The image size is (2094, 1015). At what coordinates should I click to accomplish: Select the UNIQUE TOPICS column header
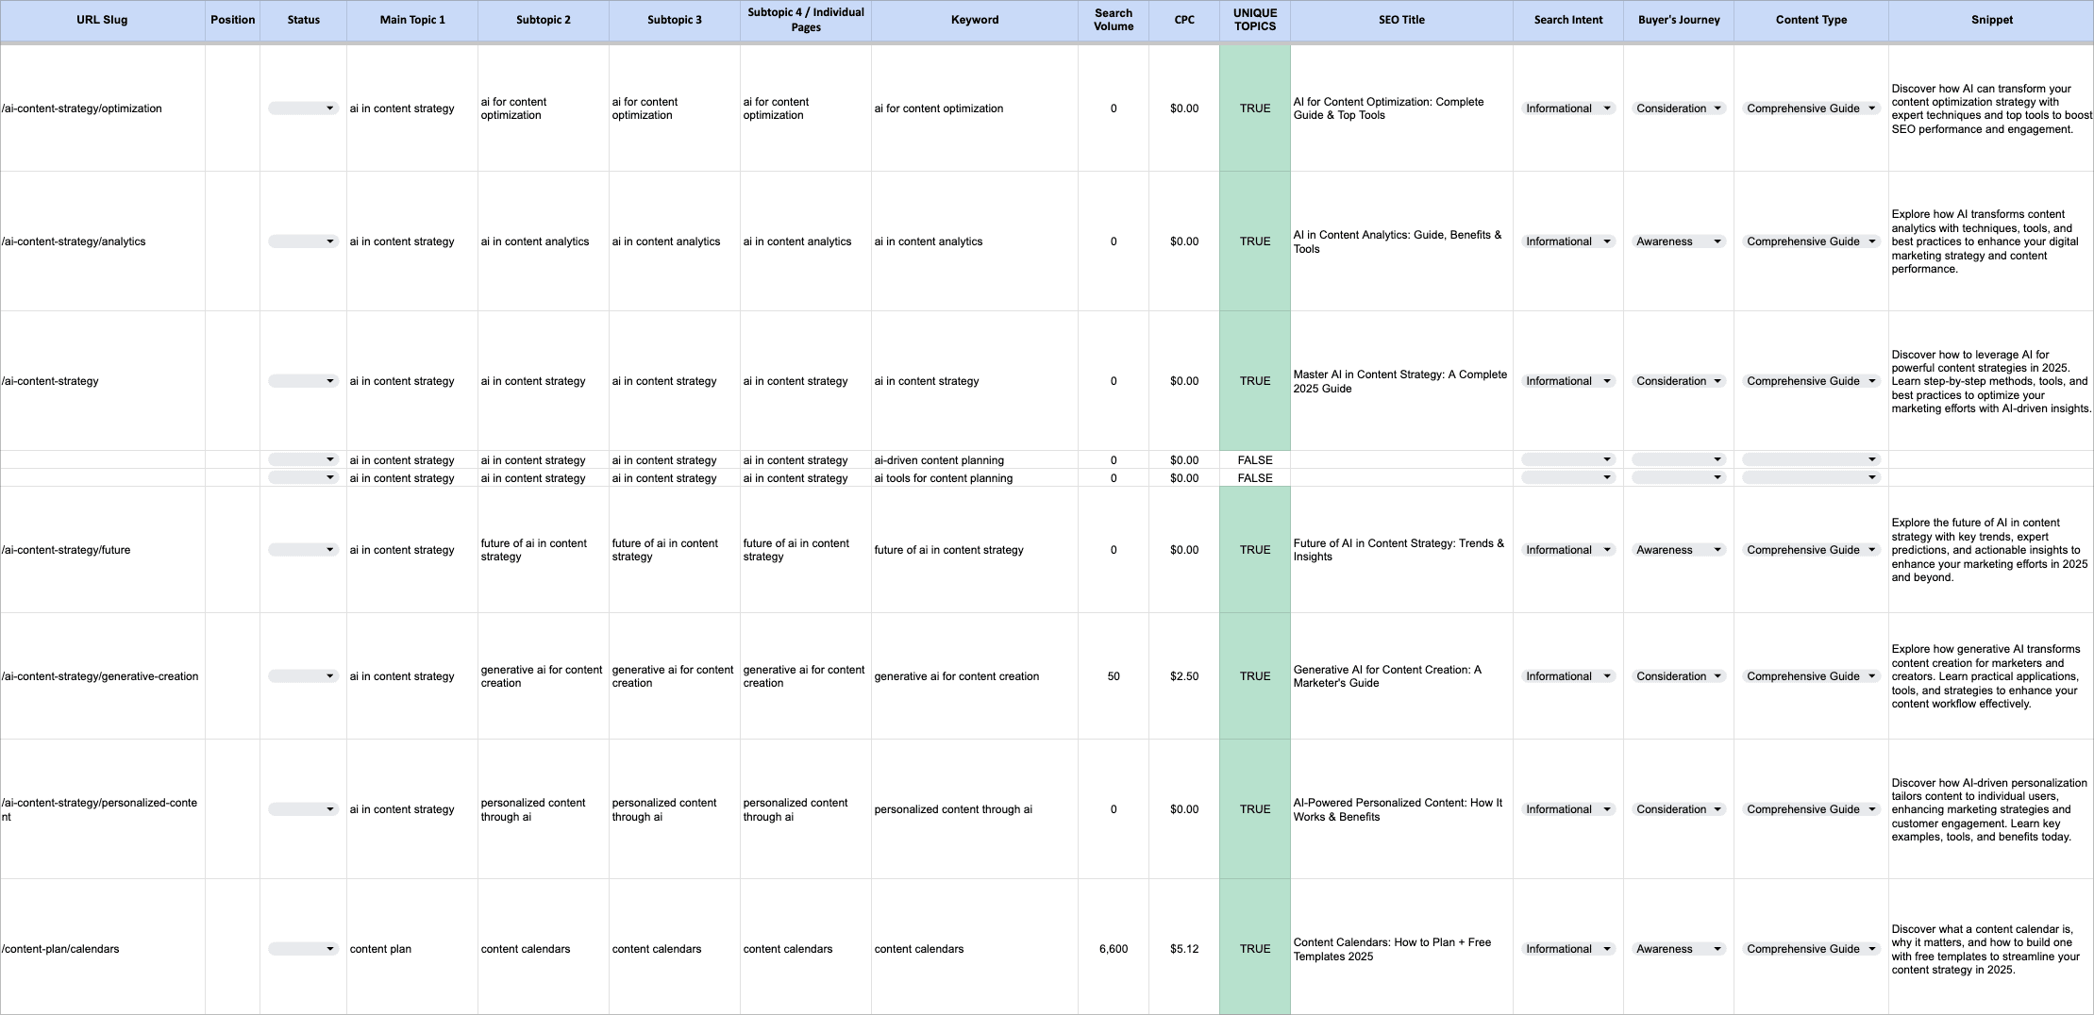tap(1255, 20)
